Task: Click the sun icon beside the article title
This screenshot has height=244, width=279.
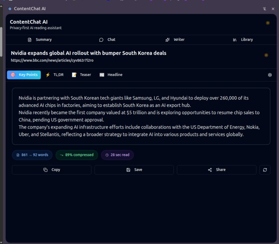Action: 266,55
